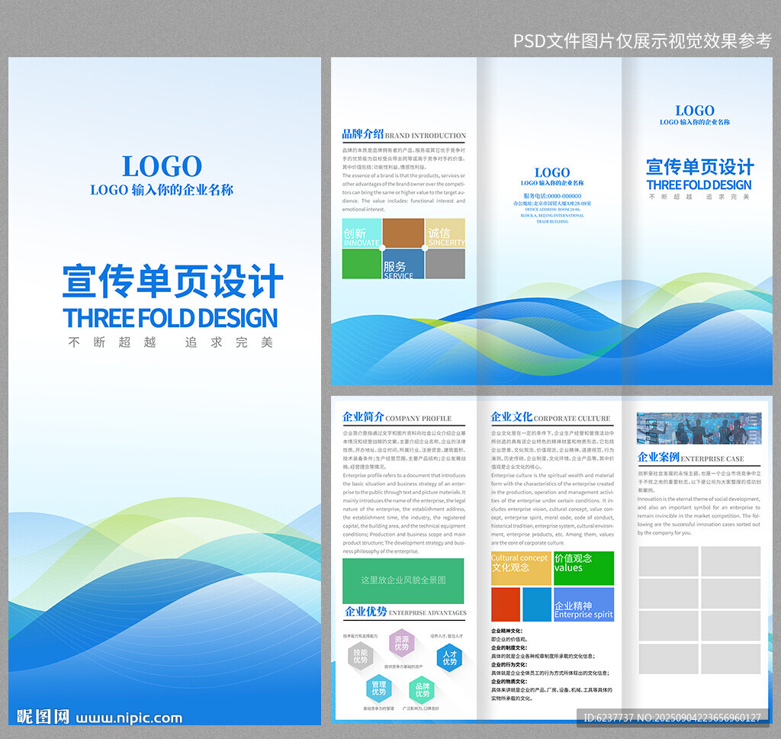Click the paragraph starting 'Enterprise culture is the spiritual'

click(x=552, y=509)
